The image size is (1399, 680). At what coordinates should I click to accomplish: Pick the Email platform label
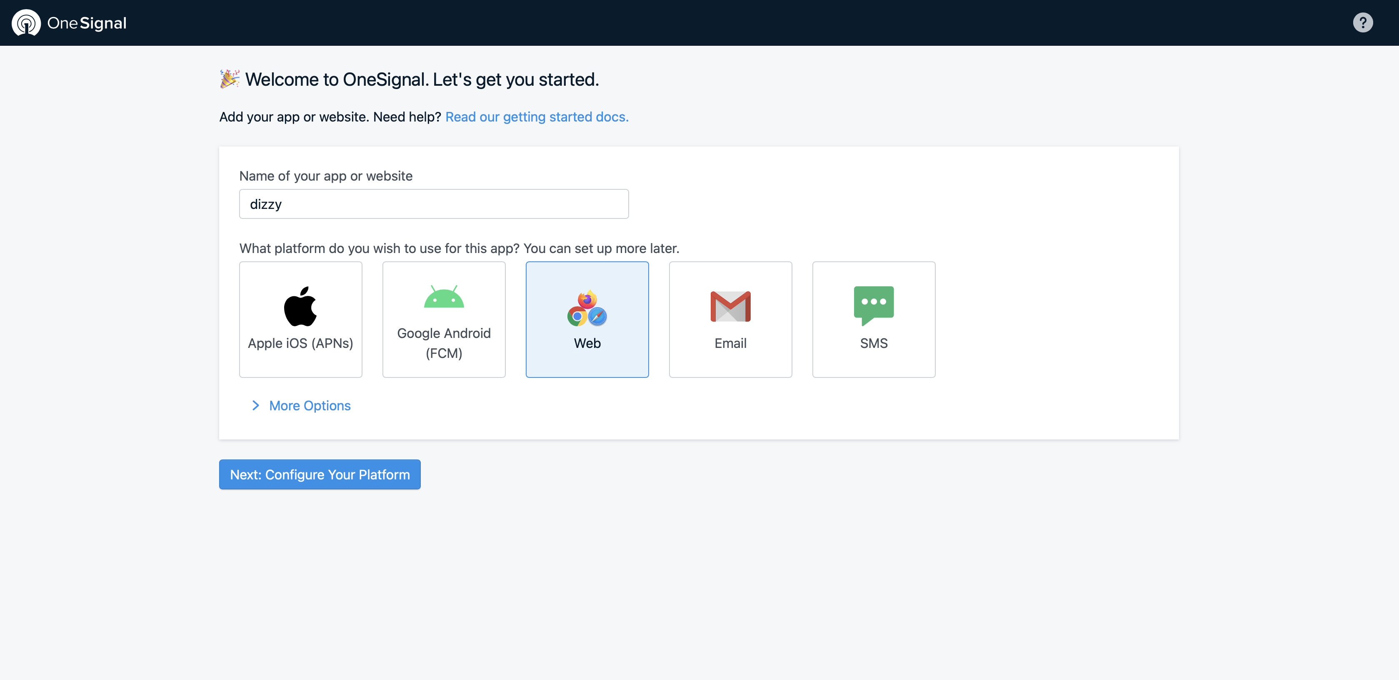730,343
